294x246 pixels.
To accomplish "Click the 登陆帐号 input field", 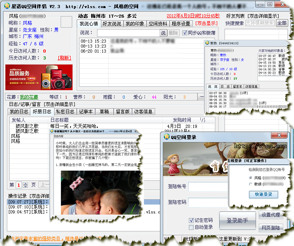I will (x=208, y=187).
